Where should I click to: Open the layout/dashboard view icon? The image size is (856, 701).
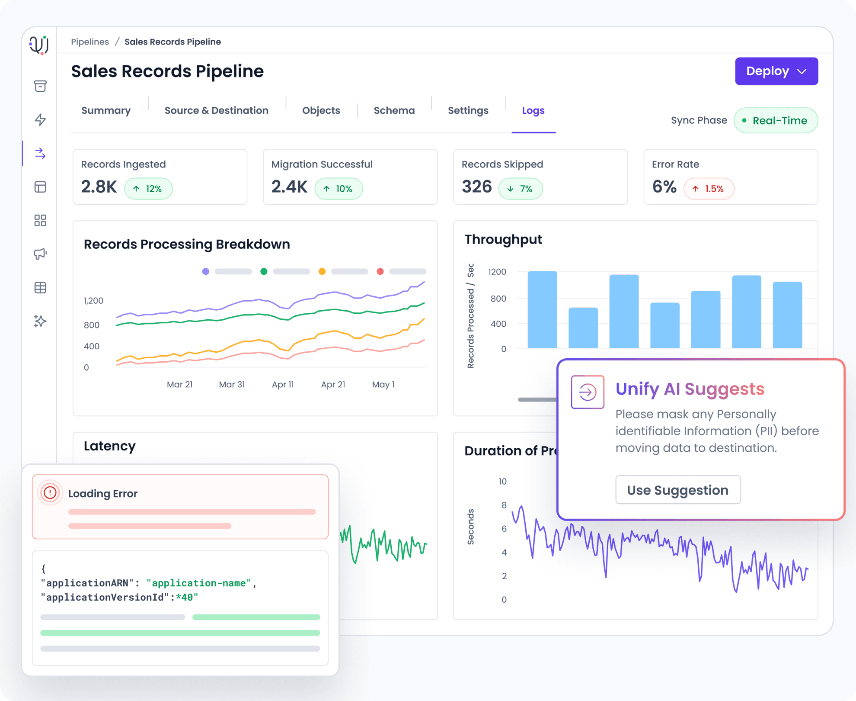pos(40,187)
